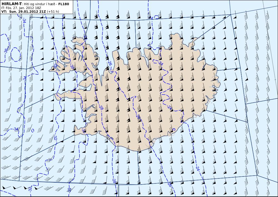Viewport: 278px width, 197px height.
Task: Click the 'VT: Sun. 29.01.2012 21Z' valid time
Action: [x=24, y=11]
